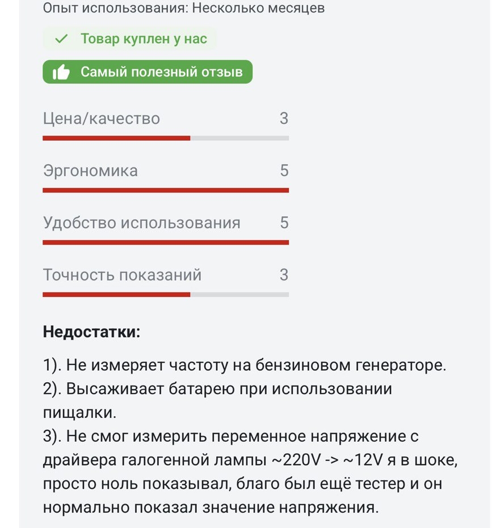Click the 'Товар куплен у нас' label
The width and height of the screenshot is (501, 528).
(x=144, y=39)
